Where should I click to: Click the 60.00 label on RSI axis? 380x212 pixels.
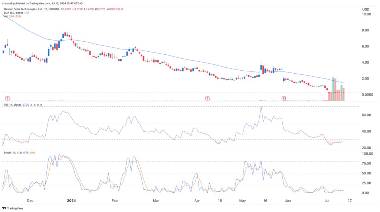(x=367, y=115)
